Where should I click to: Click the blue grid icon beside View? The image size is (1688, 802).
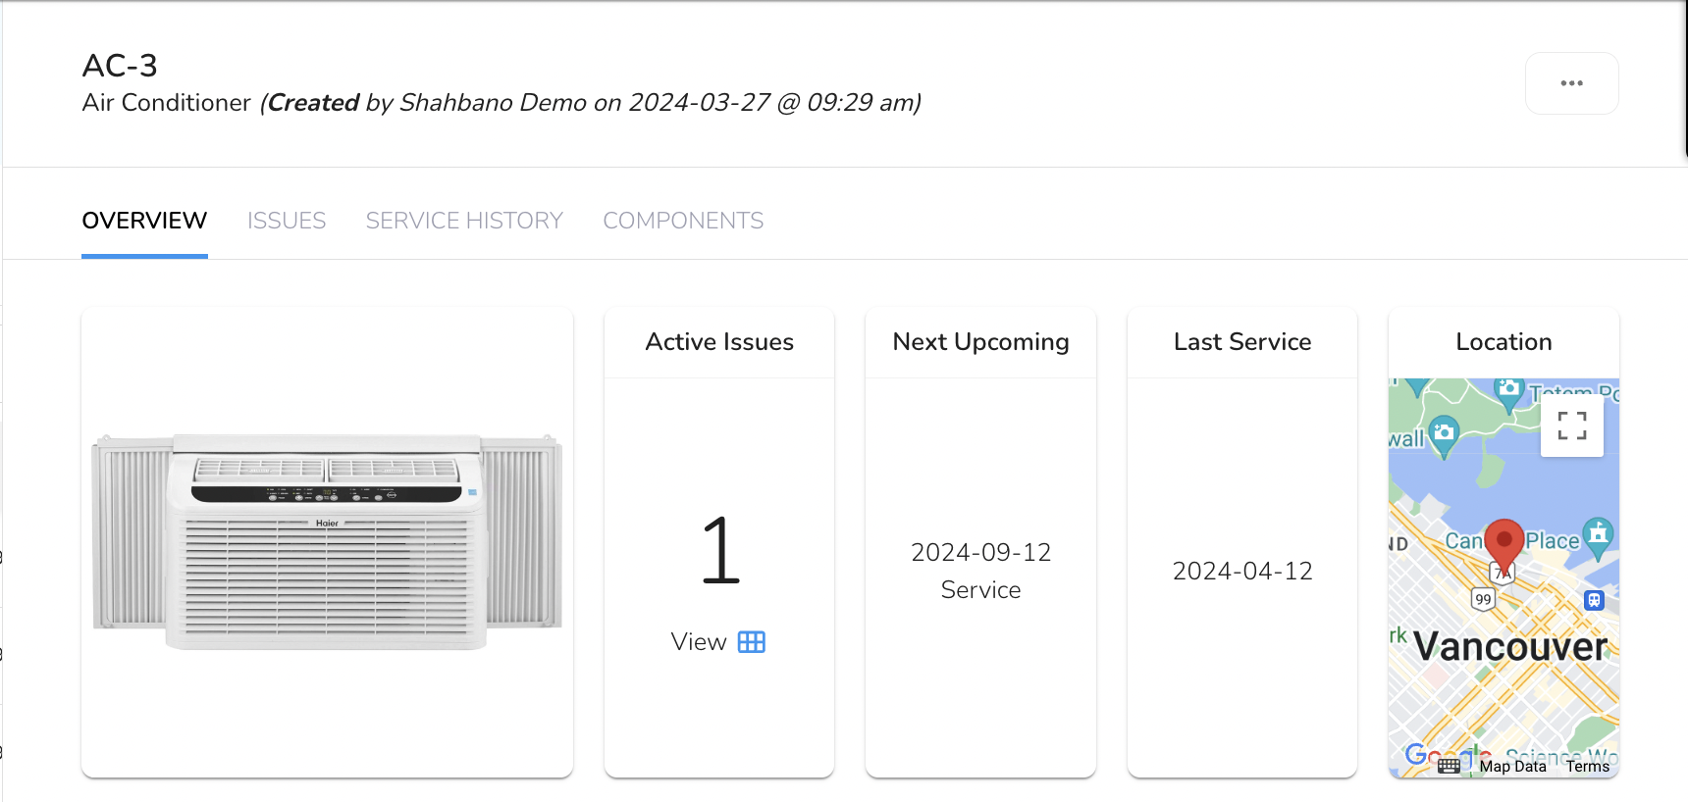pyautogui.click(x=752, y=642)
